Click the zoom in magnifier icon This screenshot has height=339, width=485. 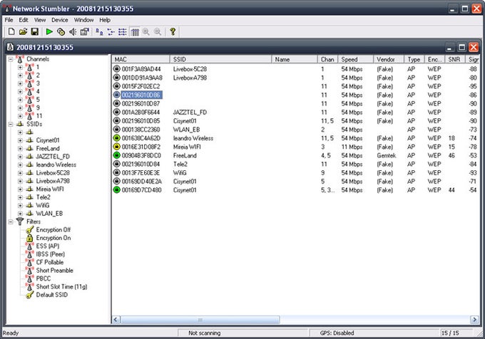coord(146,31)
